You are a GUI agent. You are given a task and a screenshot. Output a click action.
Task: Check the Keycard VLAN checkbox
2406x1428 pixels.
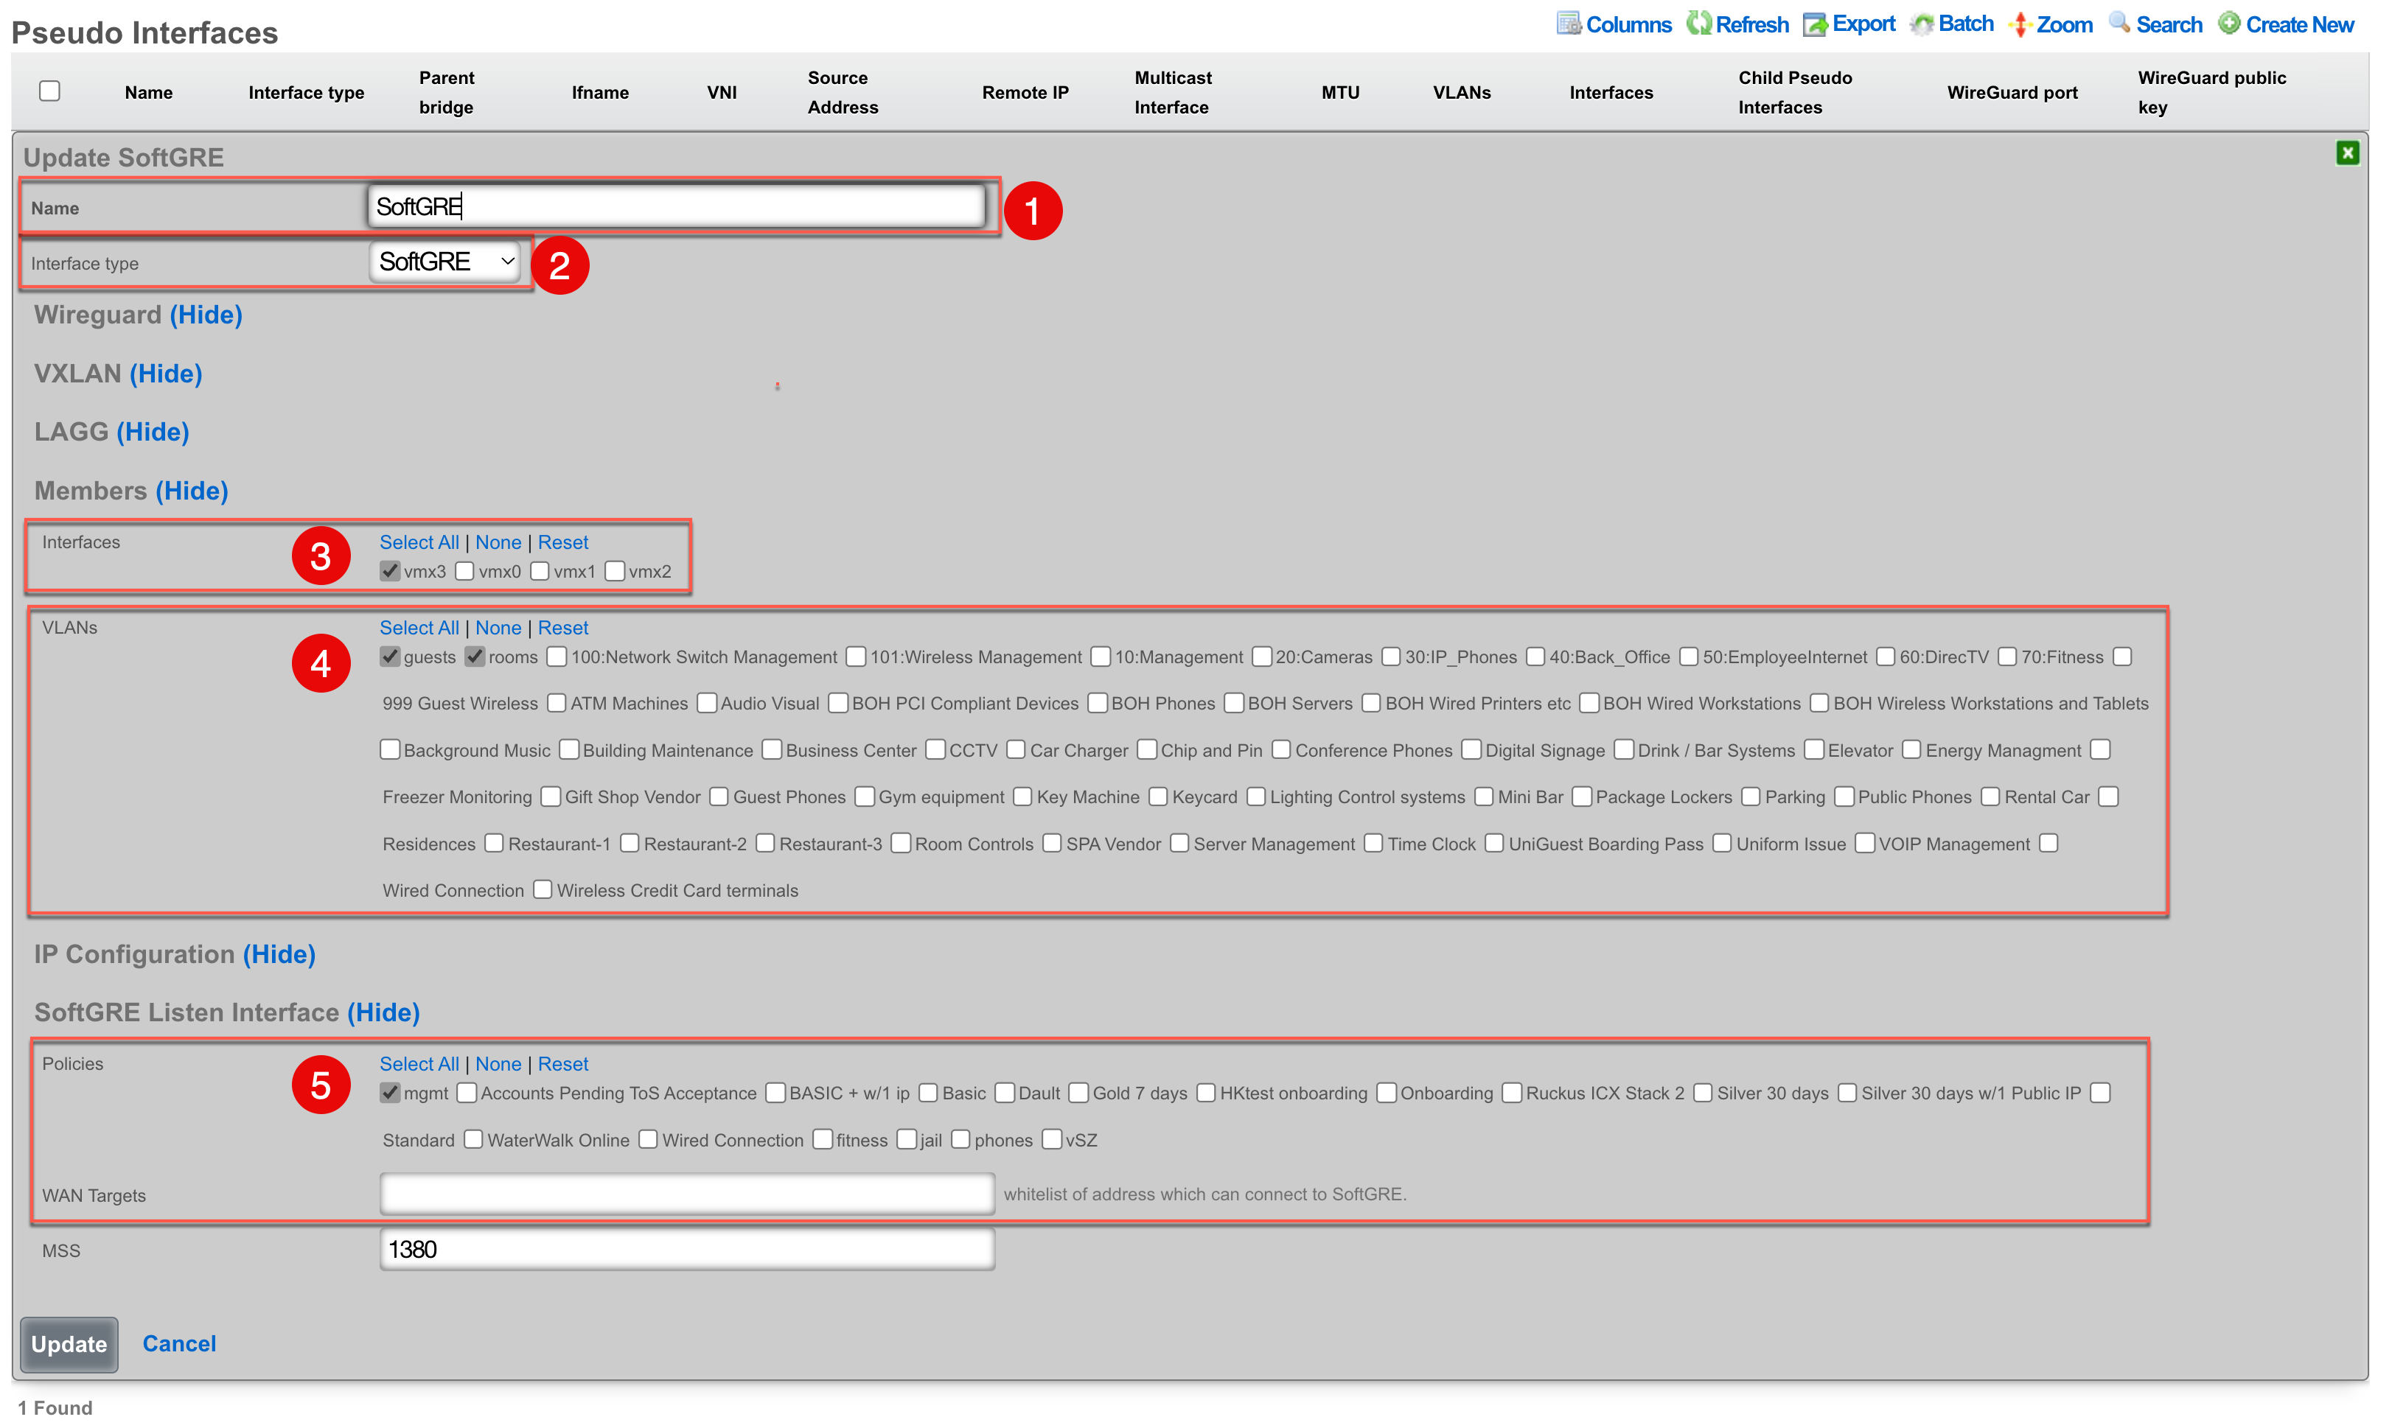pos(1158,796)
